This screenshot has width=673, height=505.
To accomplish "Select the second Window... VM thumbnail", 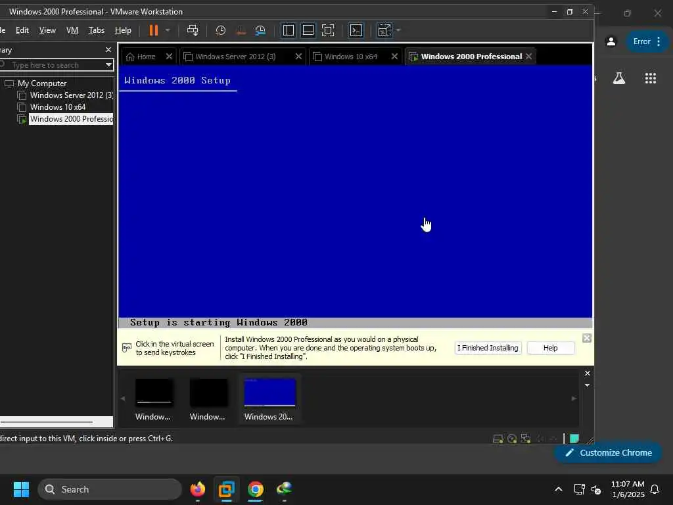I will 208,399.
